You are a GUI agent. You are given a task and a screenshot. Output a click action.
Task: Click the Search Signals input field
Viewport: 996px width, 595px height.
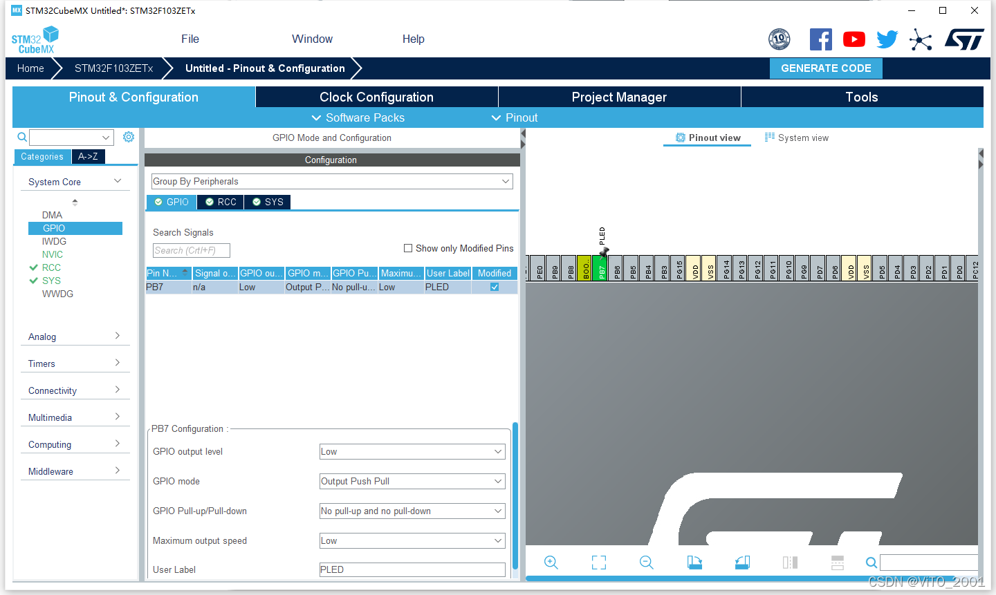[192, 250]
